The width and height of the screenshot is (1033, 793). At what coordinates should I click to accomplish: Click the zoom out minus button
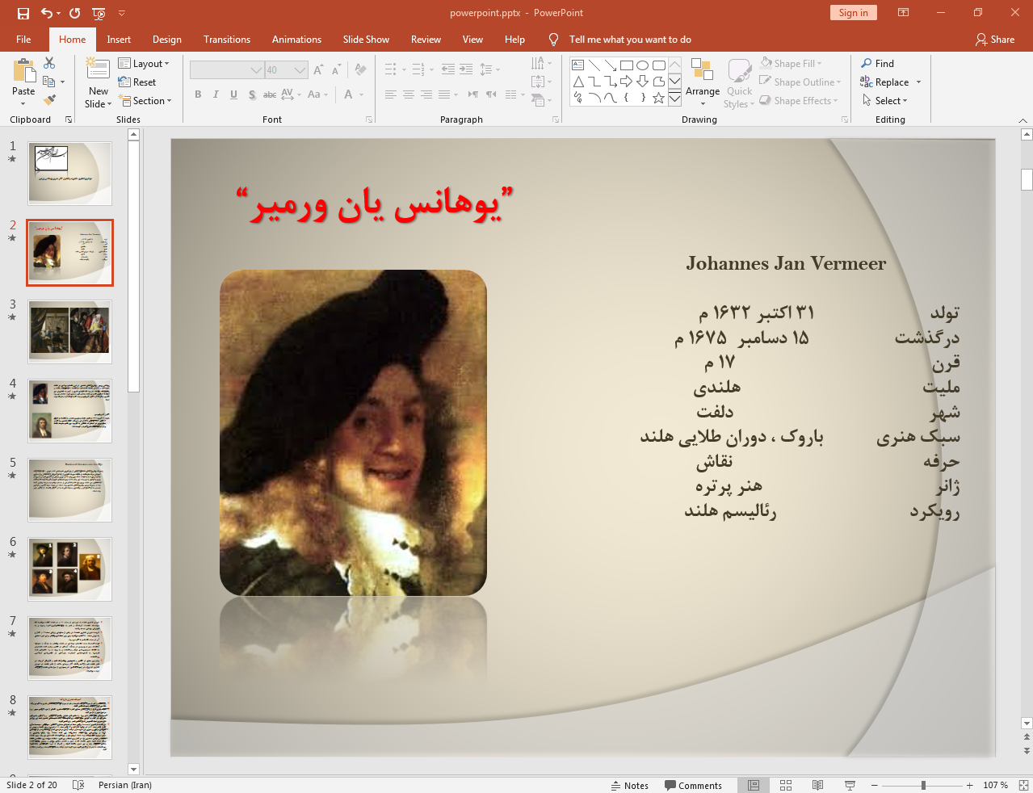(874, 785)
